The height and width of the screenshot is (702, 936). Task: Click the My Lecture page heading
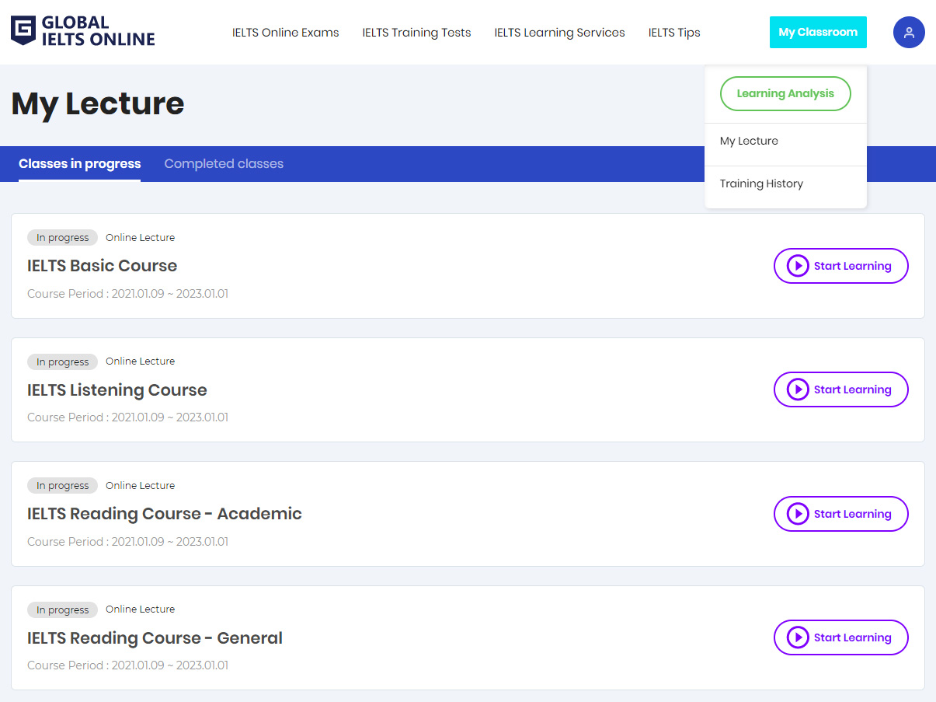[x=98, y=104]
